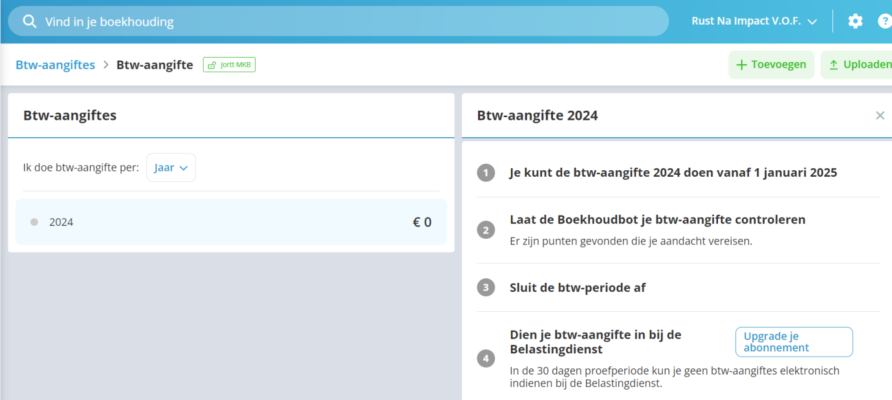Click the magnifier search icon
The height and width of the screenshot is (400, 892).
[30, 21]
